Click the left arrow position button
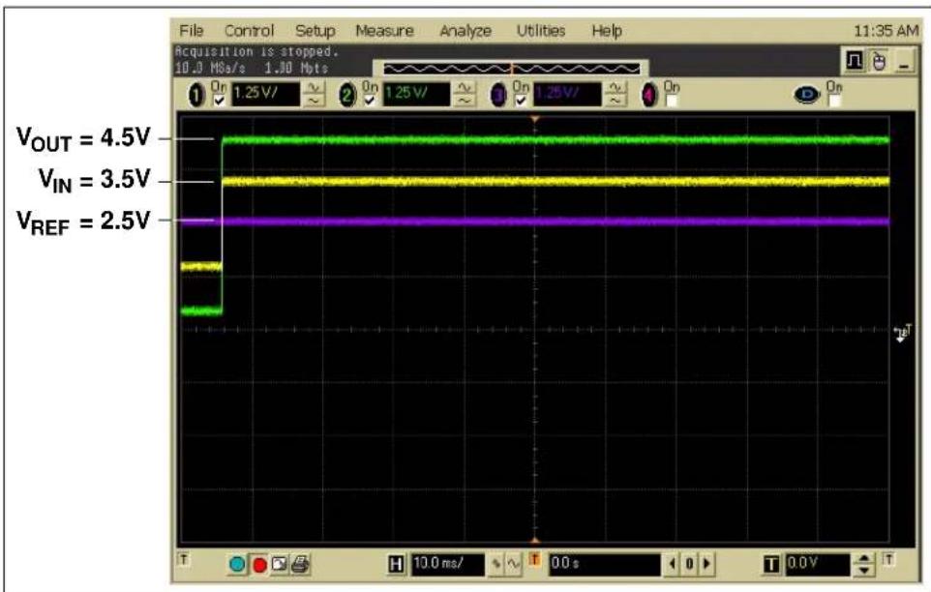The width and height of the screenshot is (931, 592). (x=672, y=564)
